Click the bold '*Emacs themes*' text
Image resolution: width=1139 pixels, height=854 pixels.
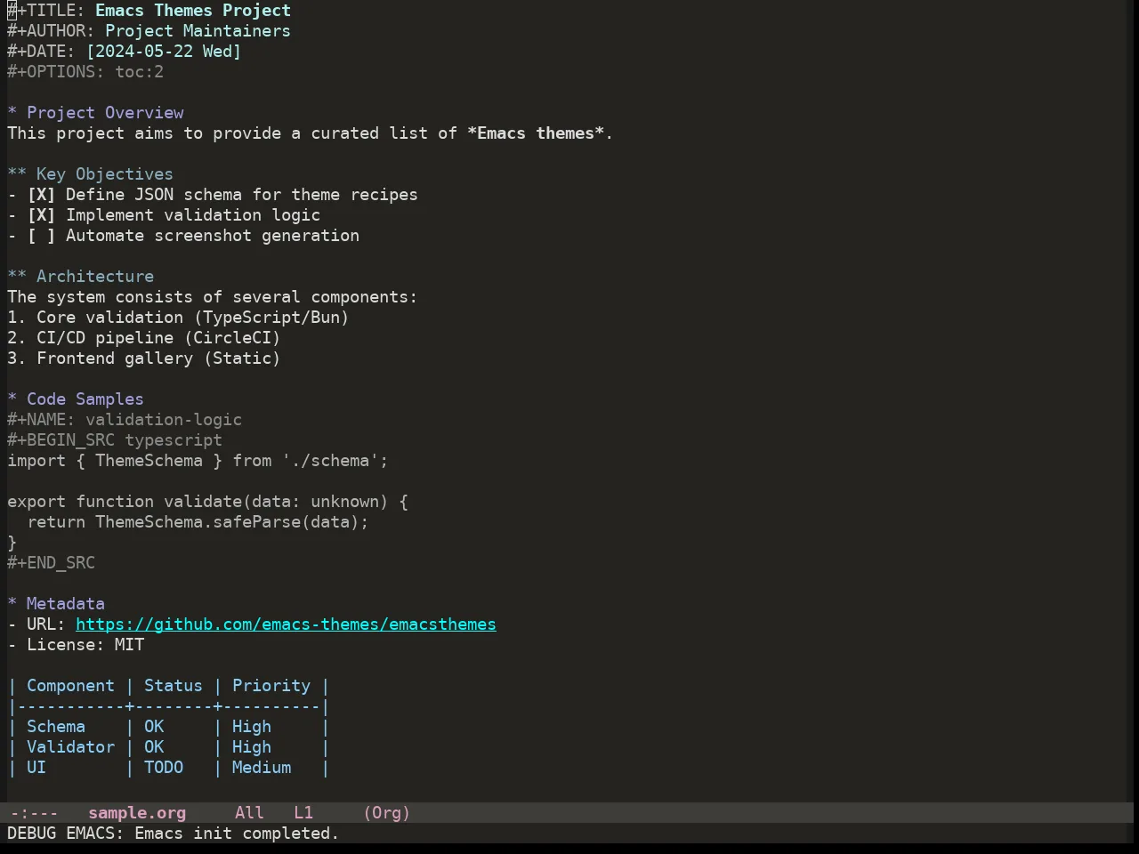(536, 133)
